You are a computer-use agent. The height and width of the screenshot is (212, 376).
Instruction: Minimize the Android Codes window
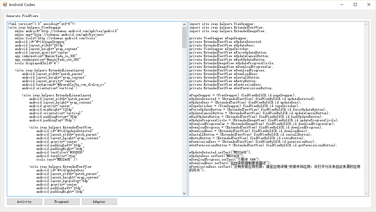click(342, 4)
